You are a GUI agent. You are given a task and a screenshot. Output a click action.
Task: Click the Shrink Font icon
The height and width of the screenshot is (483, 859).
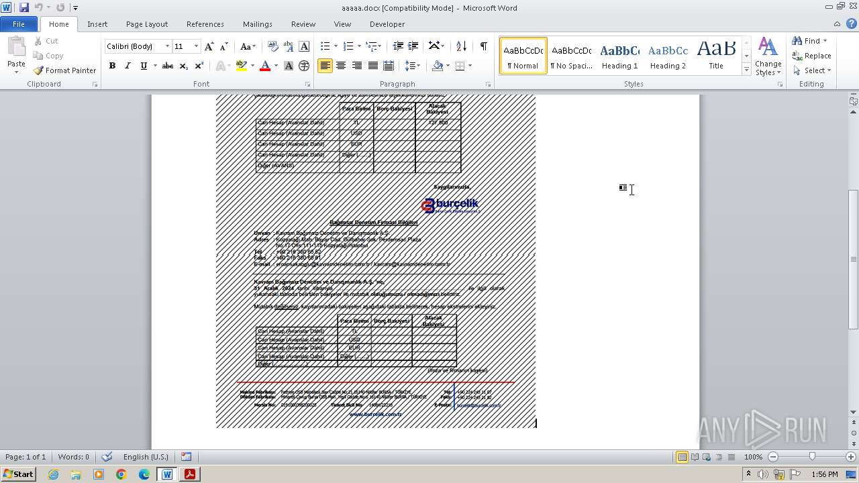224,46
